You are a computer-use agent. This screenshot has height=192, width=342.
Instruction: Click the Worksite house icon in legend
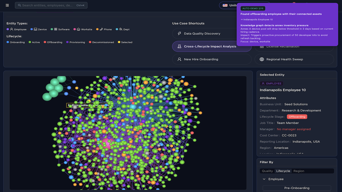[x=79, y=29]
